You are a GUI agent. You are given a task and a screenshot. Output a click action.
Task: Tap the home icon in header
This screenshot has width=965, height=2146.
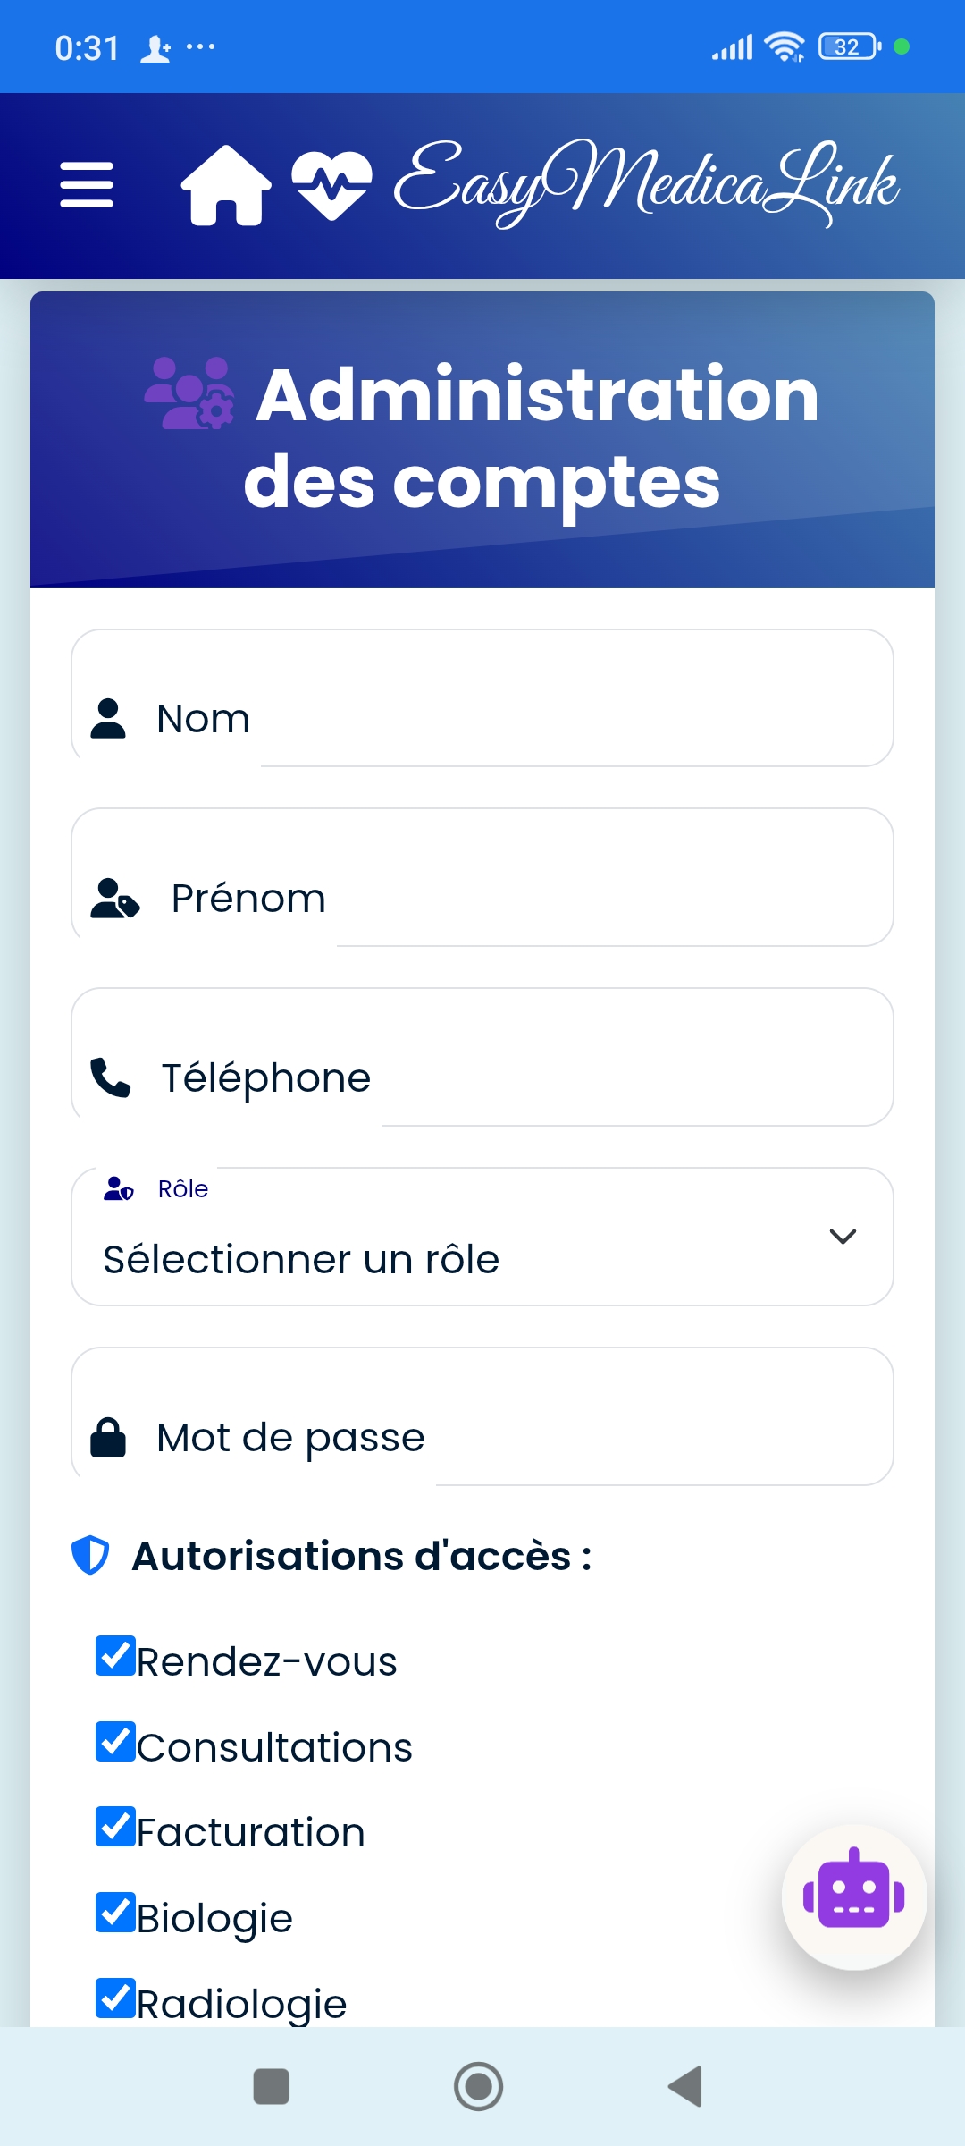(x=226, y=185)
